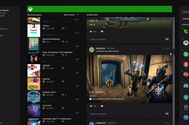
Task: Click the trophy icon in the Pure Pool row
Action: [x=63, y=108]
